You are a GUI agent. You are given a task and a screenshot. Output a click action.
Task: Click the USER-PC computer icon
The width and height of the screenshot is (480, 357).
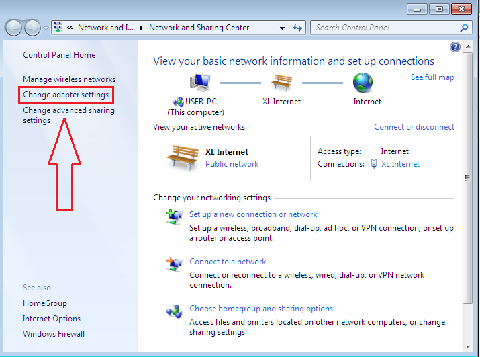point(200,83)
